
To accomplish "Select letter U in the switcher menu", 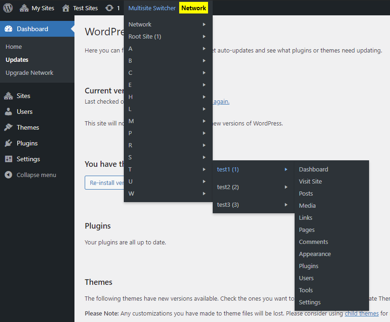I will point(168,182).
